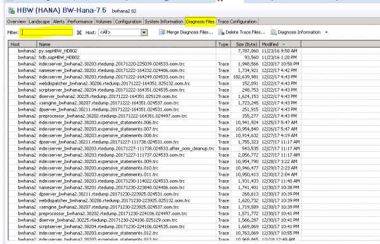
Task: Click the Delete Trace Files icon
Action: pos(221,32)
